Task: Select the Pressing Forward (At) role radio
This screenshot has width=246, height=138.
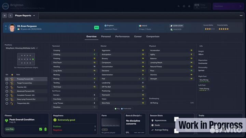Action: click(7, 79)
